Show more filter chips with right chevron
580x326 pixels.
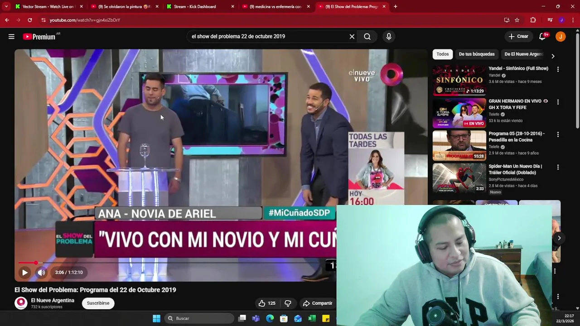(553, 56)
